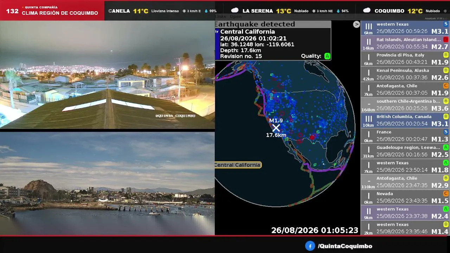Click the channel number 132
Viewport: 450px width, 253px height.
point(12,11)
